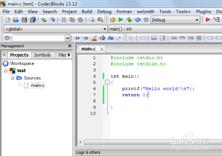The image size is (222, 156).
Task: Switch to the Symbols tab
Action: (x=42, y=55)
